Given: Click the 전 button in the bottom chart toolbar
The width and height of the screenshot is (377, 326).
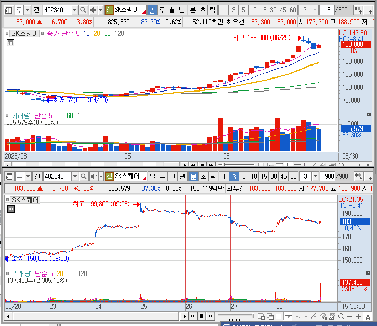Looking at the screenshot, I should coord(37,176).
